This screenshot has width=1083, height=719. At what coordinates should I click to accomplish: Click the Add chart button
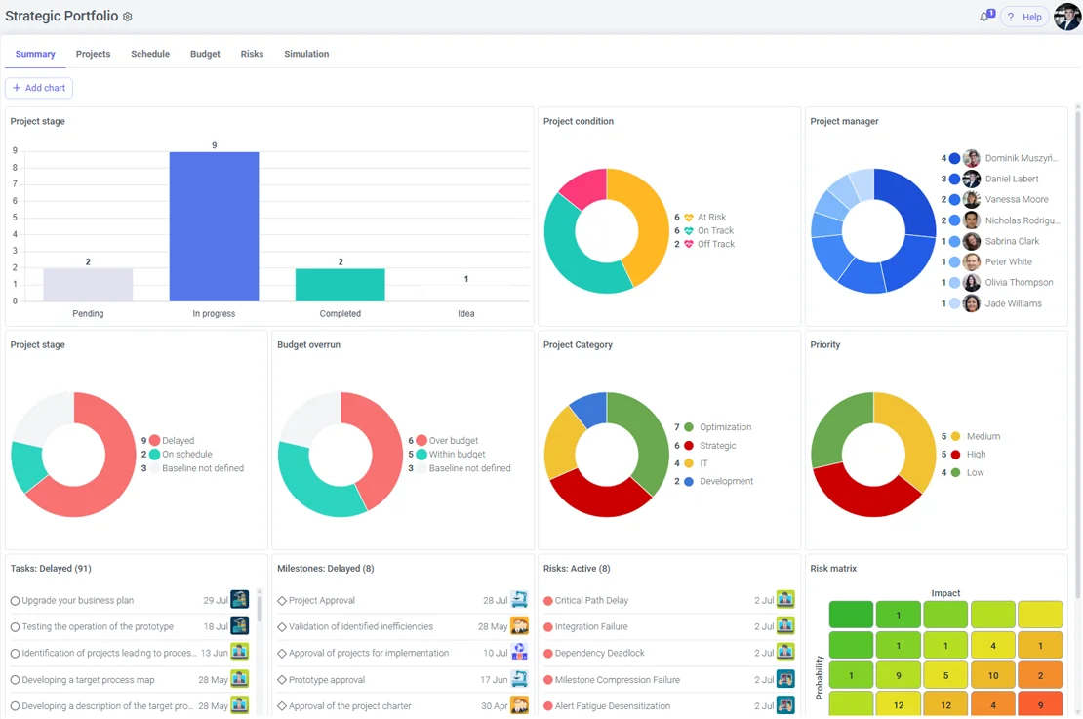coord(39,88)
